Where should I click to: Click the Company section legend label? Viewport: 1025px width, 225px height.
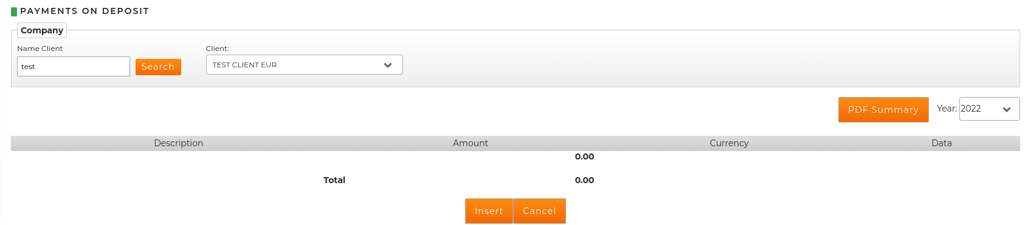point(42,30)
